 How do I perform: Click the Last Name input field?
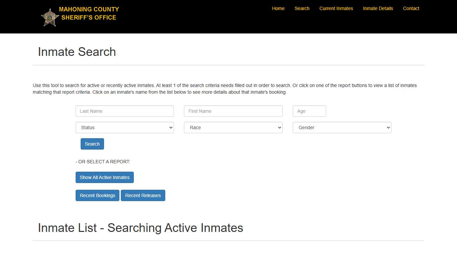pyautogui.click(x=124, y=111)
